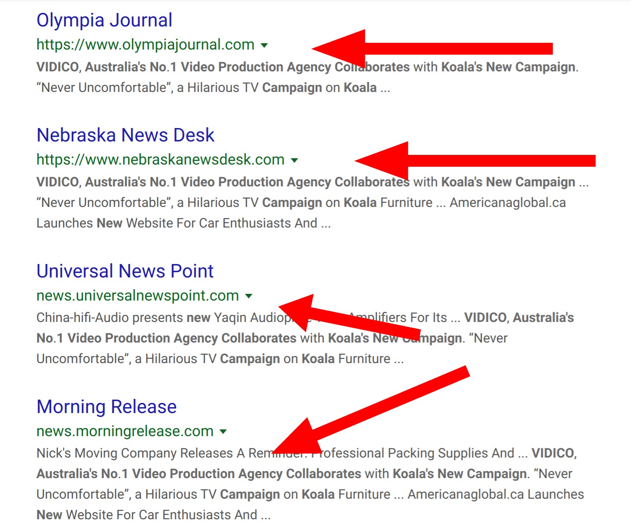
Task: Click the Nebraska snippet line "Launches New Website For Car Enthusiasts"
Action: point(184,223)
